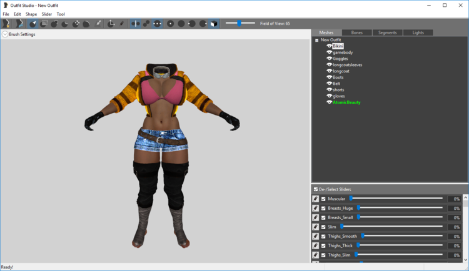Image resolution: width=469 pixels, height=271 pixels.
Task: Select the Transform tool with axes
Action: click(x=111, y=24)
